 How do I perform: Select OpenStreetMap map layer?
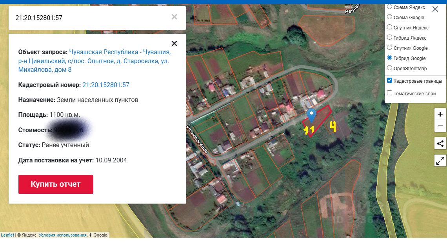click(x=389, y=68)
